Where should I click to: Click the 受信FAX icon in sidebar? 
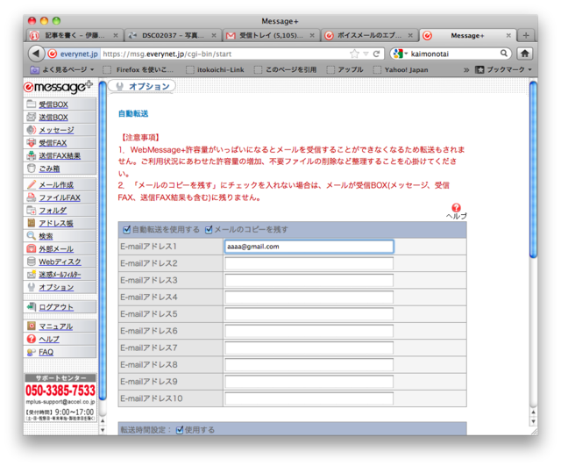32,142
